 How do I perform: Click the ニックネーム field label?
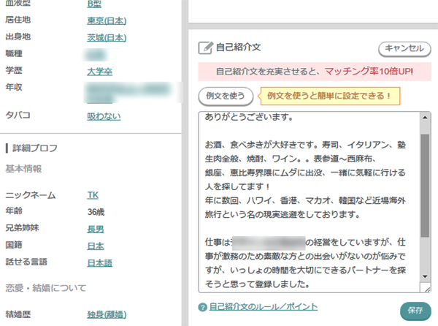pyautogui.click(x=31, y=195)
